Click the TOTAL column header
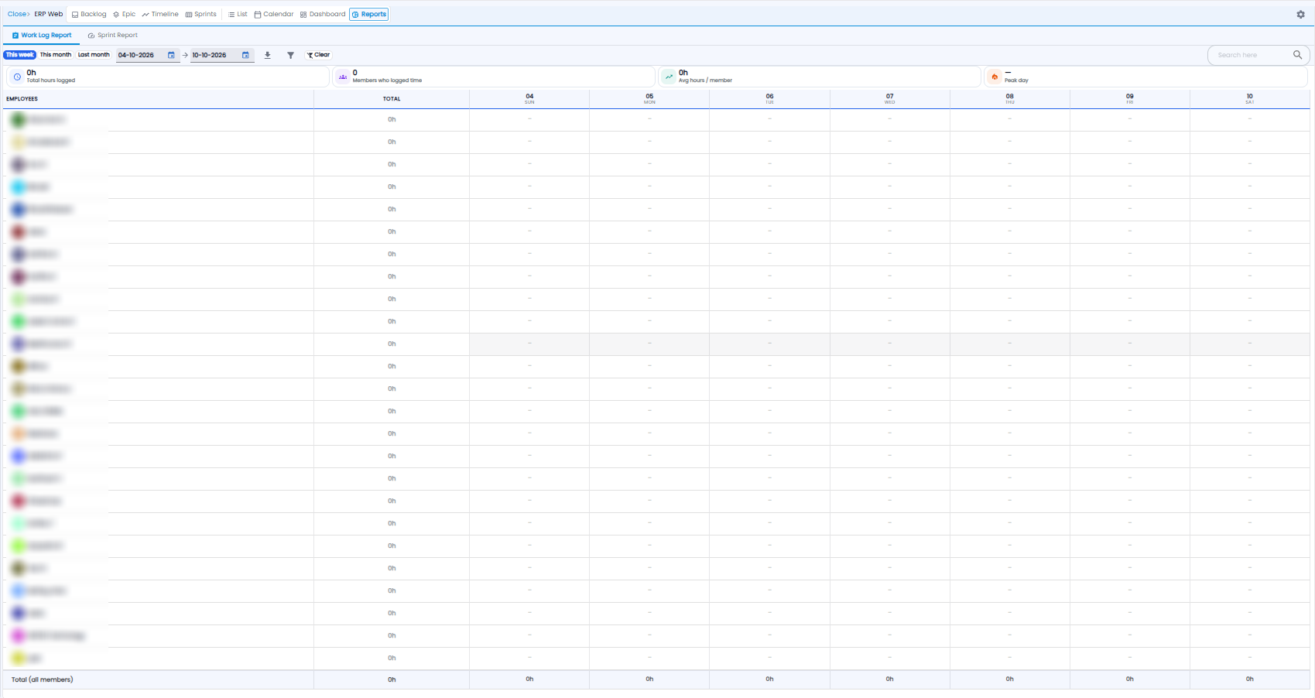The image size is (1315, 698). (x=392, y=99)
